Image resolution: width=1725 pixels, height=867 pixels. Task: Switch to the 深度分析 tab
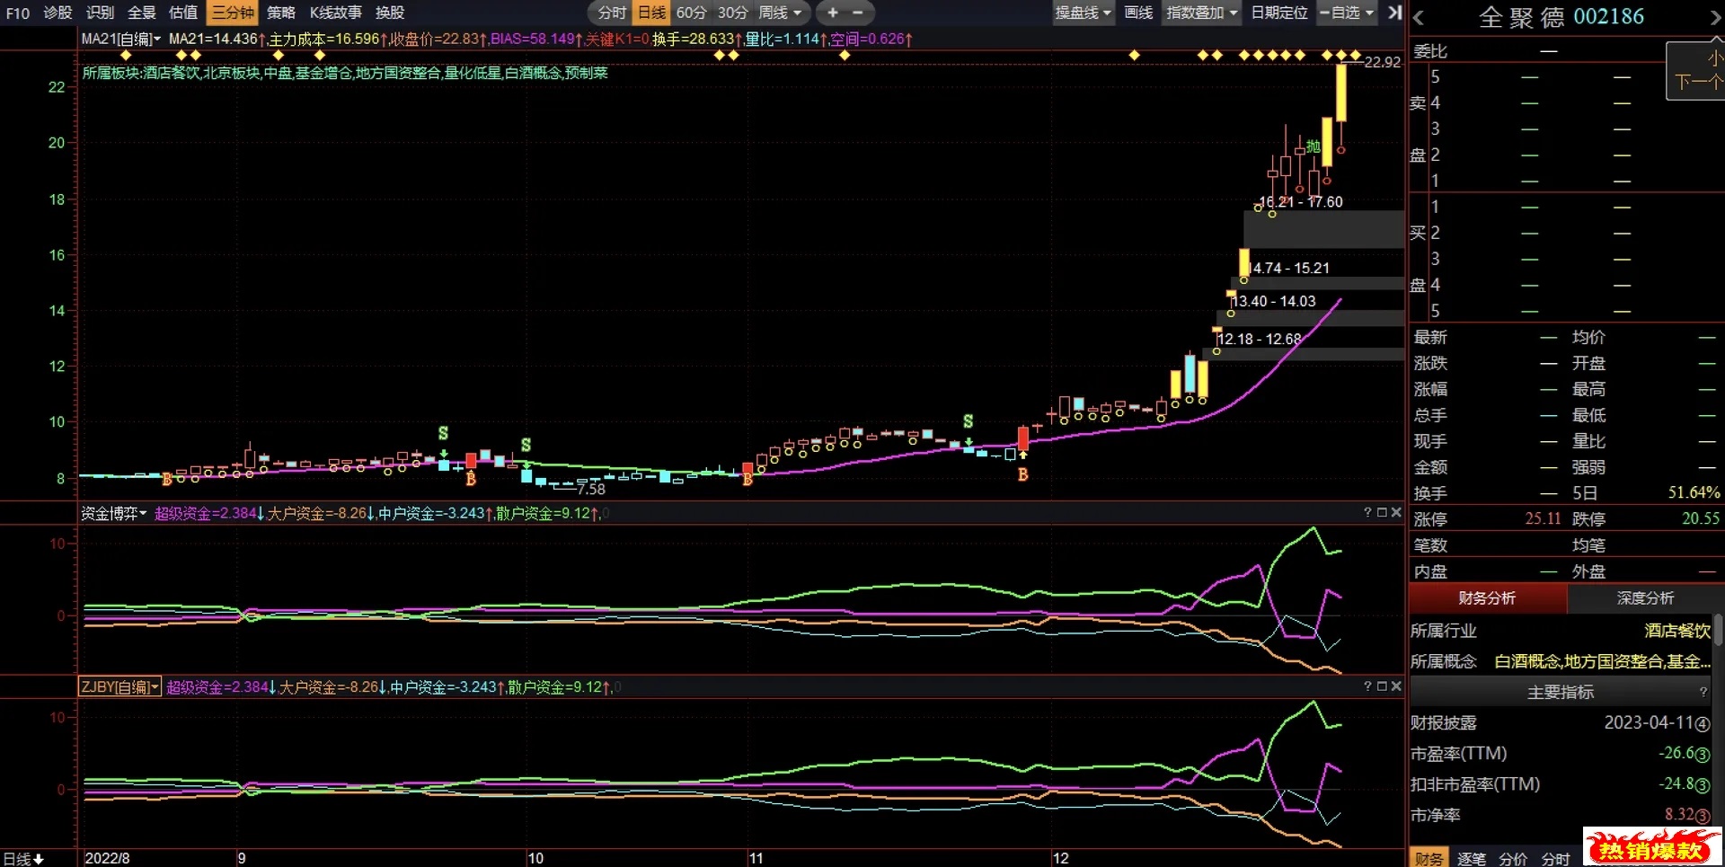1644,598
